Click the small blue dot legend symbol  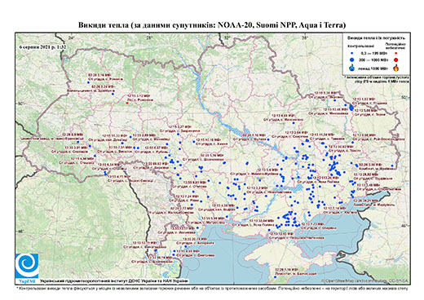(352, 53)
